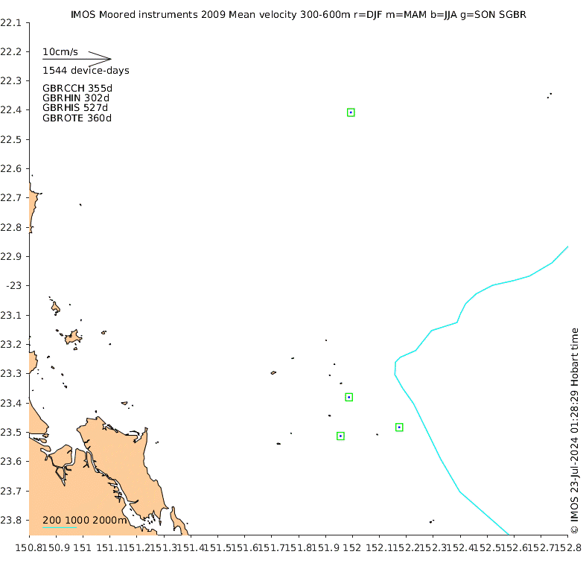586x566 pixels.
Task: Click the '23.5' latitude axis label
Action: [11, 432]
